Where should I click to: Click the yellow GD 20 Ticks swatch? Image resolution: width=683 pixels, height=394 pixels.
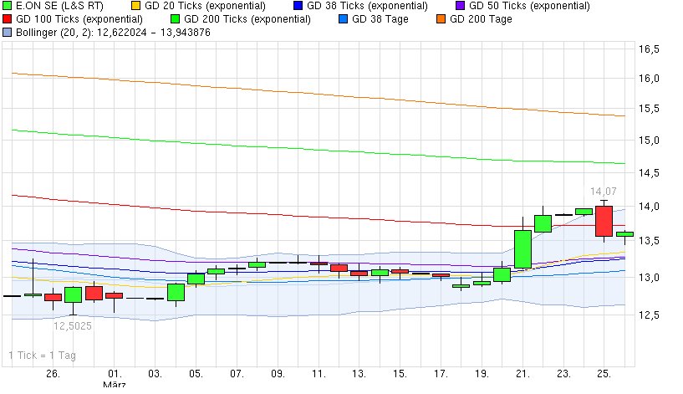point(136,6)
